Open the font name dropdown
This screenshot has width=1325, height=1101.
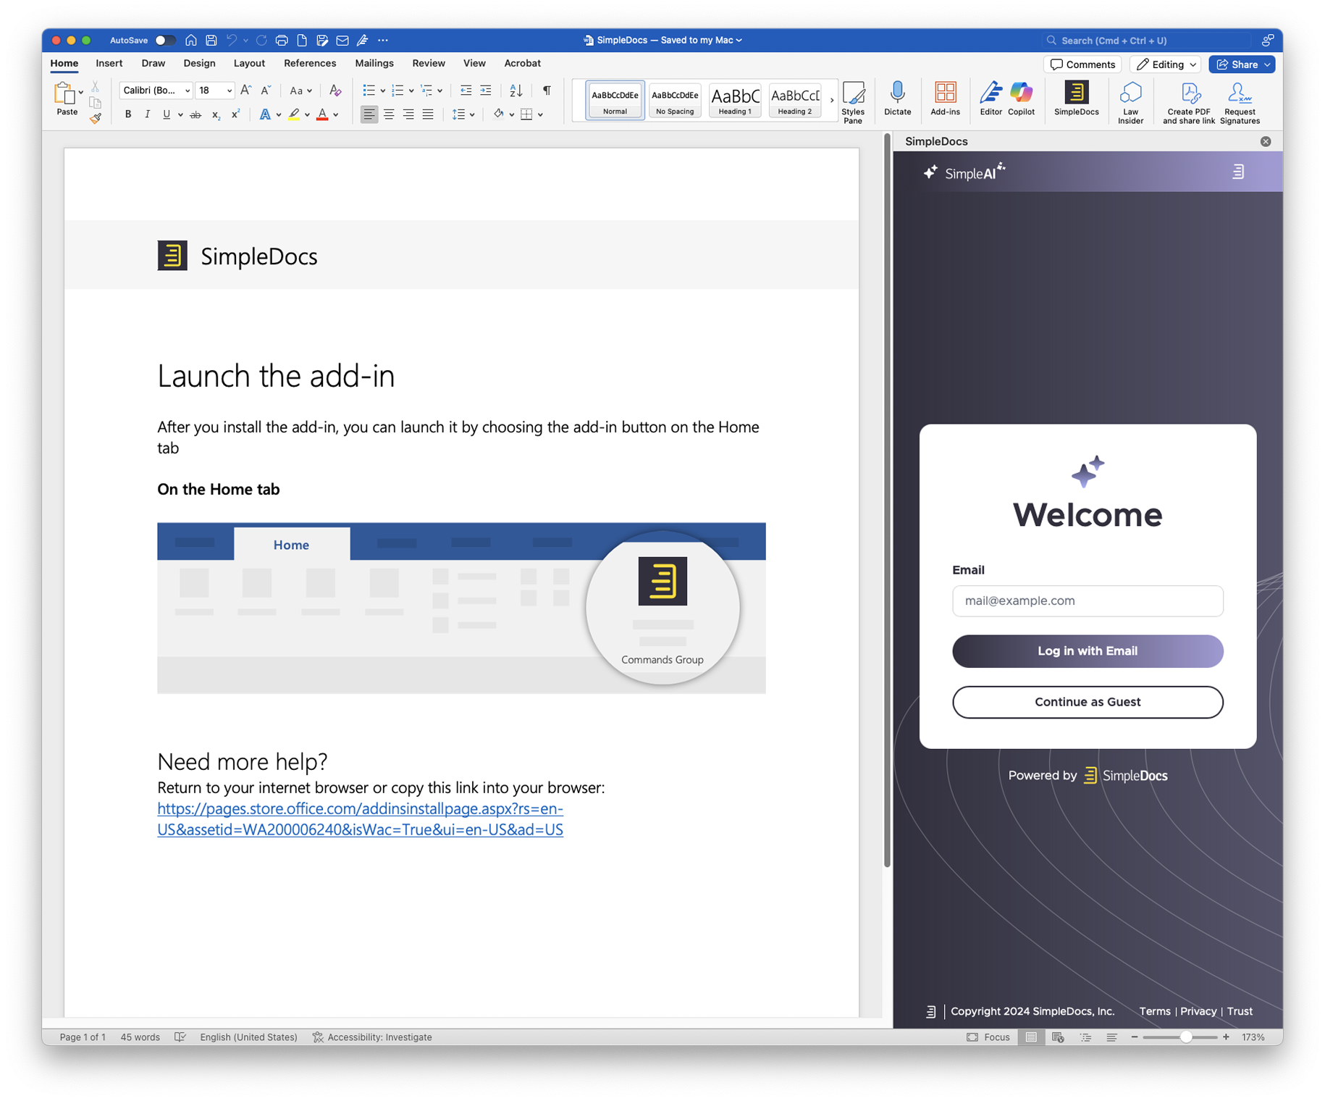coord(187,91)
